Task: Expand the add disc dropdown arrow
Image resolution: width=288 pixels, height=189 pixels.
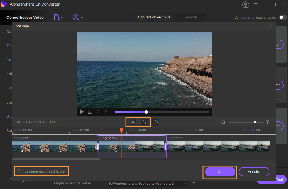Action: tap(82, 18)
